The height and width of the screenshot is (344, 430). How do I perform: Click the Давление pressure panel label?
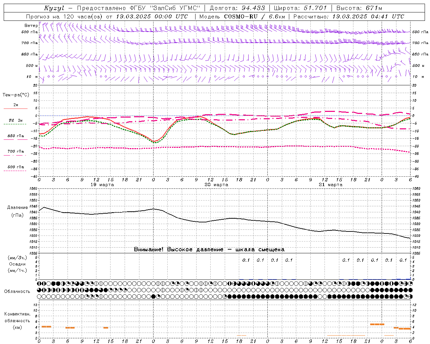pyautogui.click(x=17, y=208)
